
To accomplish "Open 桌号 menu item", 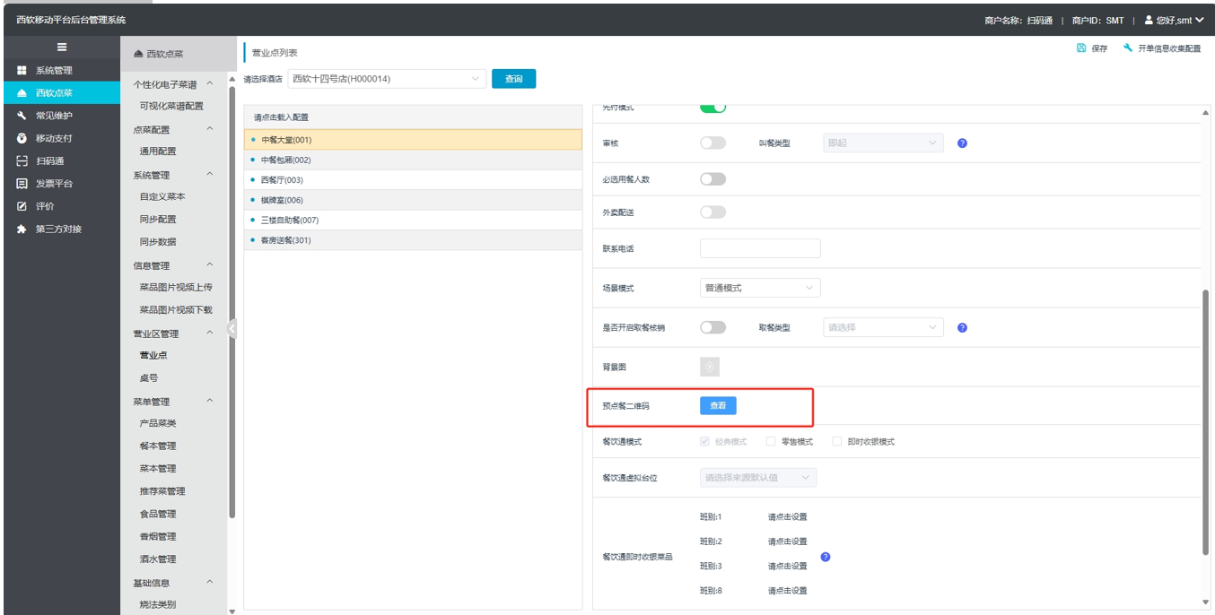I will [x=149, y=378].
